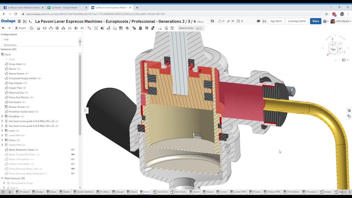This screenshot has height=198, width=352.
Task: Open the Learning Center button
Action: coord(297,21)
